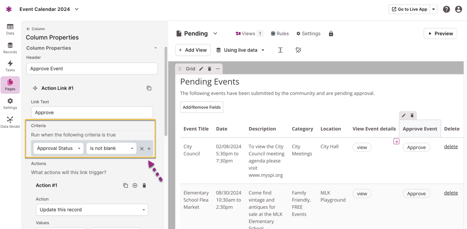Screen dimensions: 467x229
Task: Open the Tasks lightning icon
Action: click(10, 66)
